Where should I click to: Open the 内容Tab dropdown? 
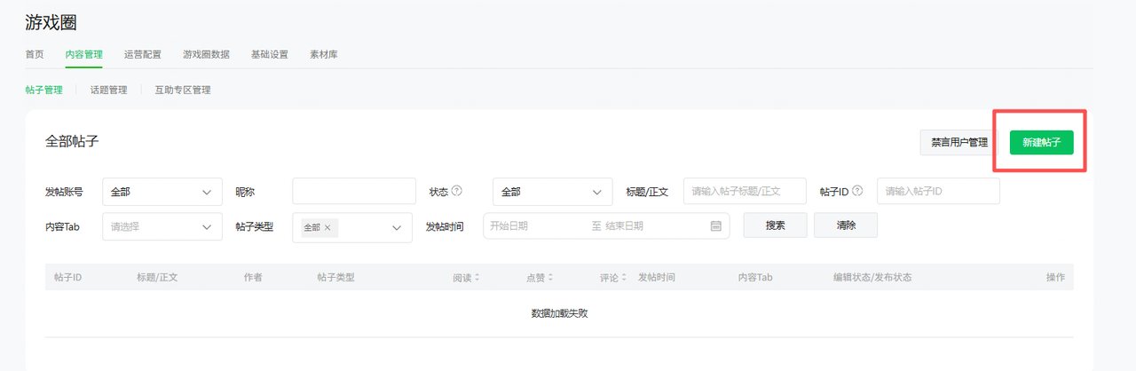coord(162,226)
